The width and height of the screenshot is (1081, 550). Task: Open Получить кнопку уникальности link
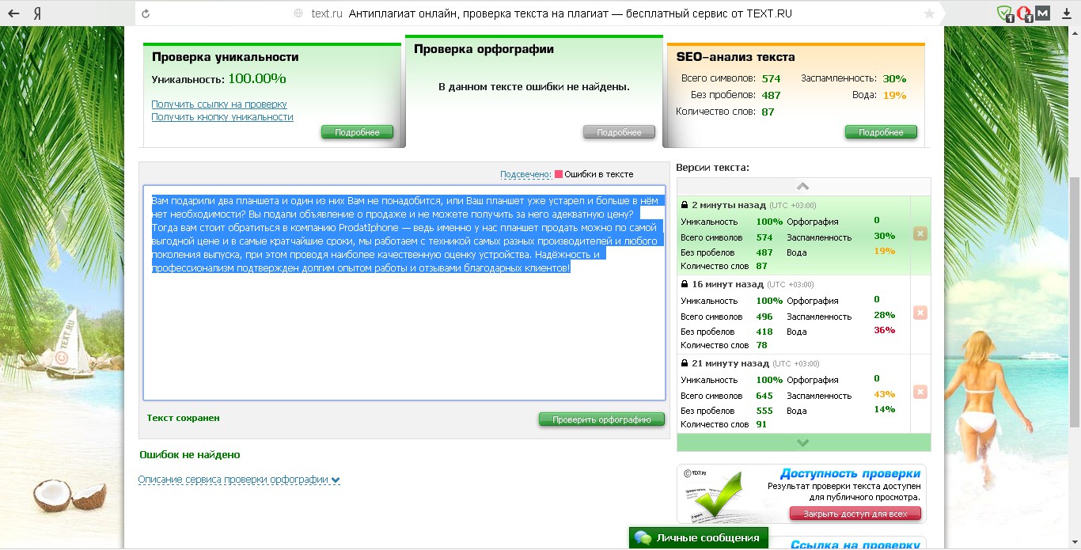click(x=222, y=117)
